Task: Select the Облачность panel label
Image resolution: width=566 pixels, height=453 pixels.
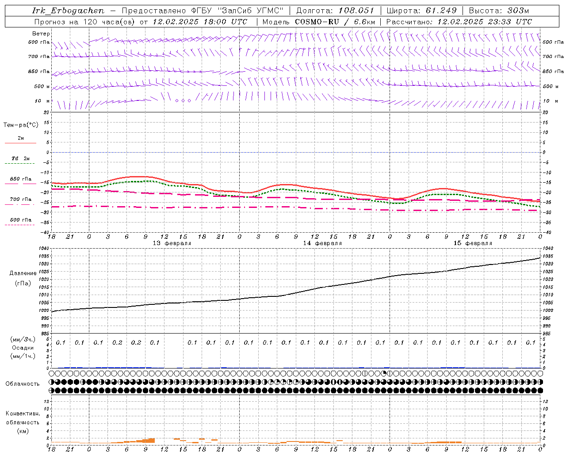Action: [x=23, y=384]
